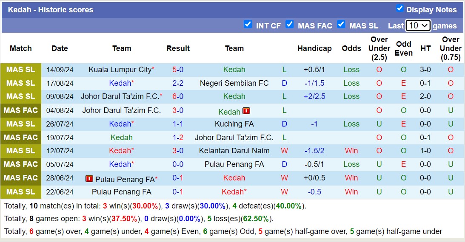Click the 14/09/24 MAS SL league label
Screen dimensions: 465x242
click(x=21, y=70)
